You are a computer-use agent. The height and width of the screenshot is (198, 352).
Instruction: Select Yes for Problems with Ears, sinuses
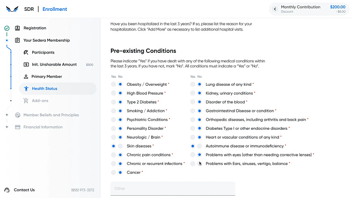point(193,164)
